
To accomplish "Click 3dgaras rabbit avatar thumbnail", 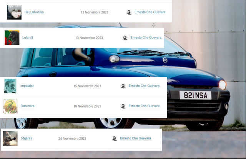I will (10, 139).
